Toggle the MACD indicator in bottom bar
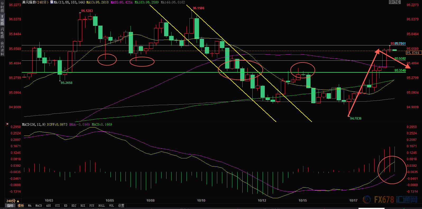Screen dimensions: 422x209 [x=39, y=206]
